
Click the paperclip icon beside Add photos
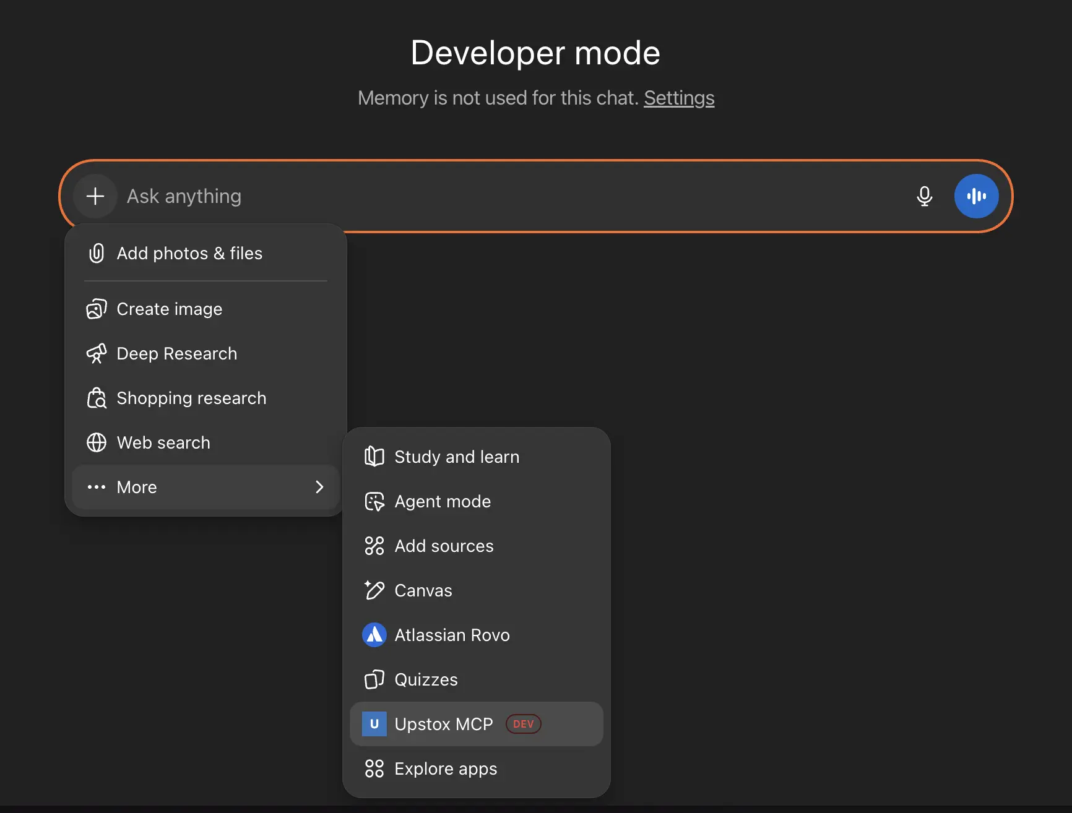97,253
